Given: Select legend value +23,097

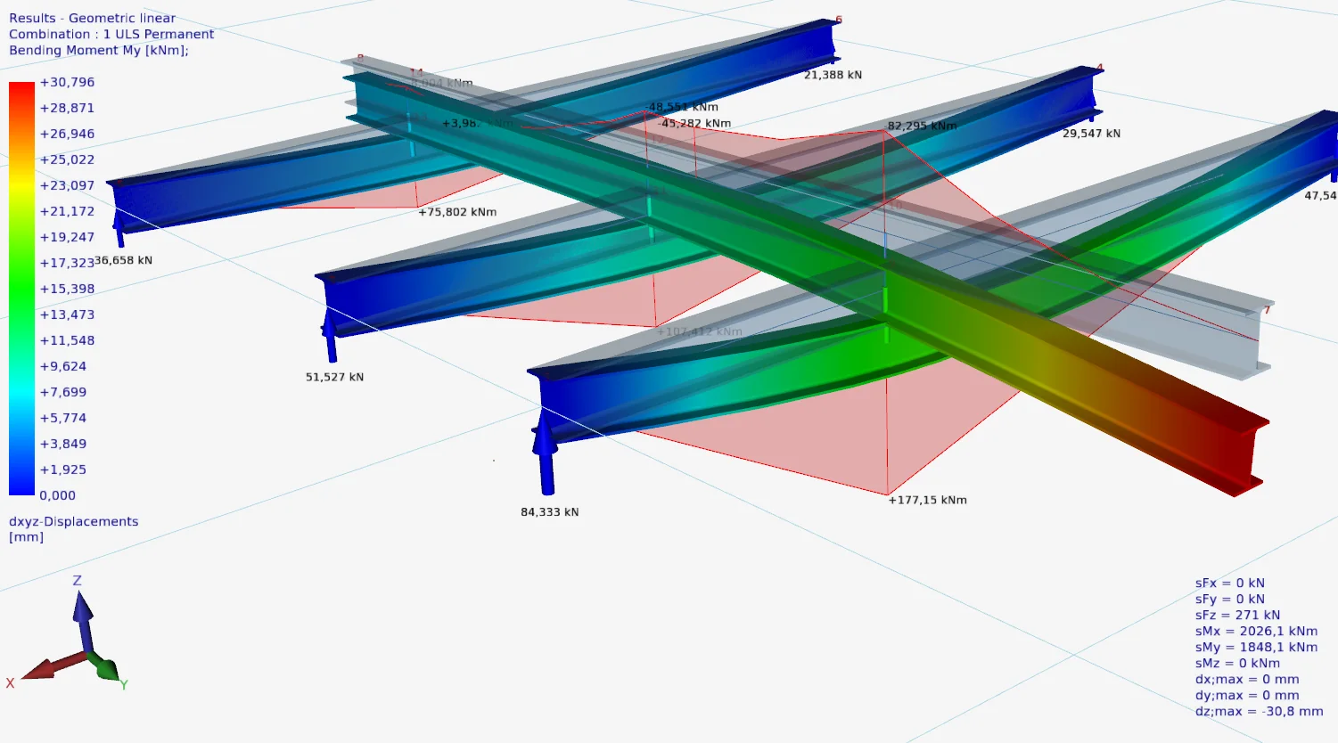Looking at the screenshot, I should [x=67, y=185].
